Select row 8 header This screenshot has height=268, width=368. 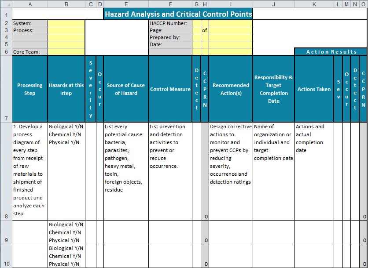[x=6, y=171]
